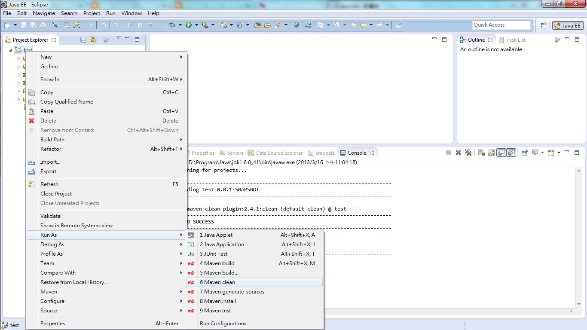The image size is (587, 330).
Task: Click the Open Type folder icon
Action: pos(257,25)
